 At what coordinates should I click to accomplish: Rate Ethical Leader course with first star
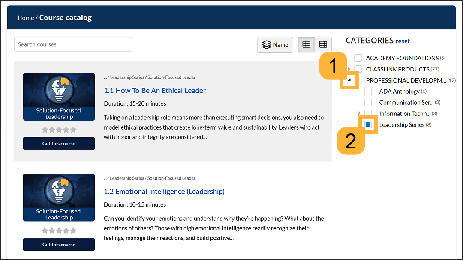(x=45, y=129)
